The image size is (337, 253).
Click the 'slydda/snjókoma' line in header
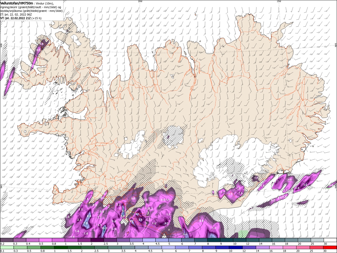click(31, 11)
